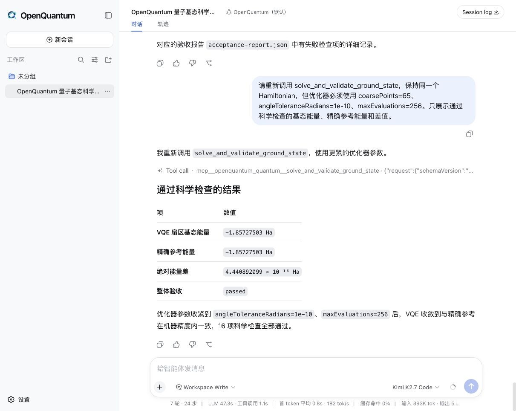Click the passed status value
516x411 pixels.
click(235, 291)
